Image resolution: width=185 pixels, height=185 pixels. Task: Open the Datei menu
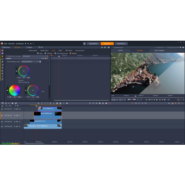pos(6,43)
